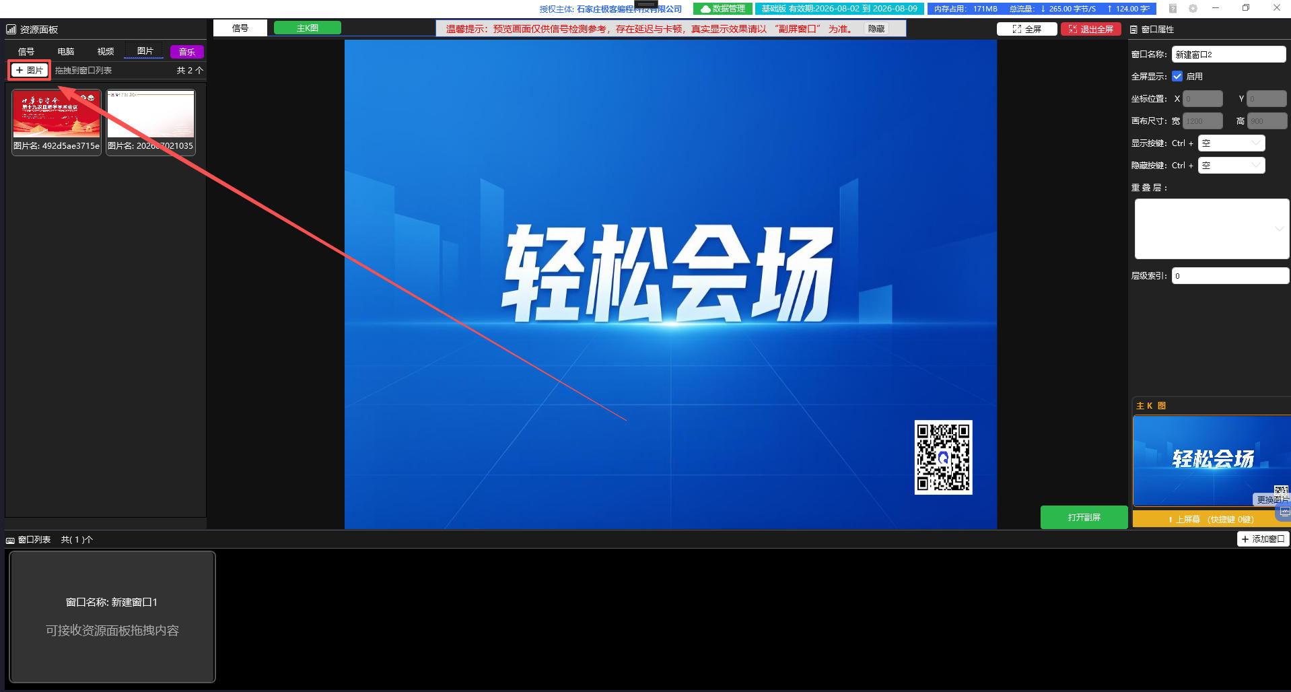Click the 拖拽到窗口列表 hint text
The height and width of the screenshot is (692, 1291).
click(83, 71)
